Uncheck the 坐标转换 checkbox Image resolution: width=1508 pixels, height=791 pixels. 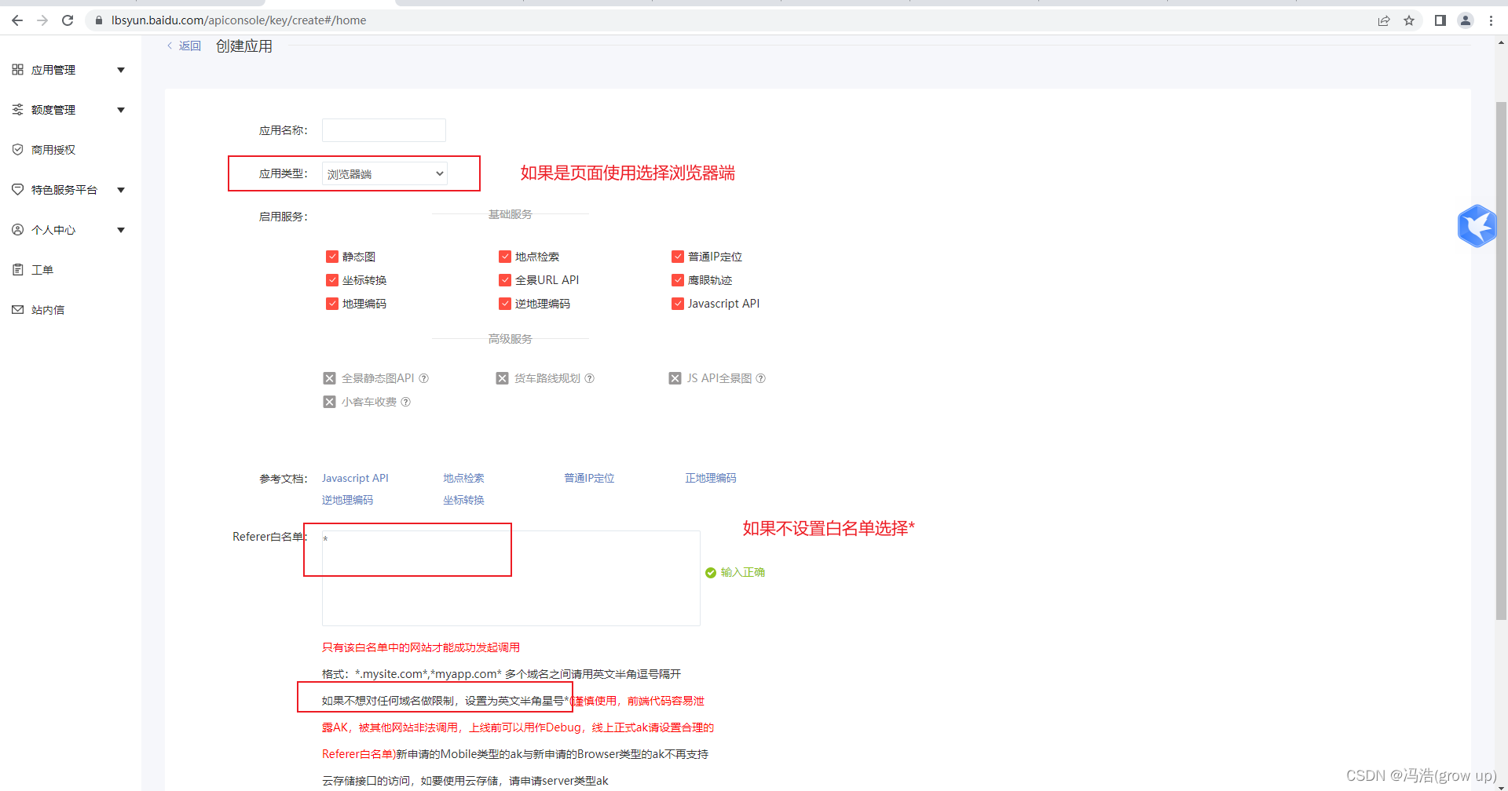click(x=332, y=280)
